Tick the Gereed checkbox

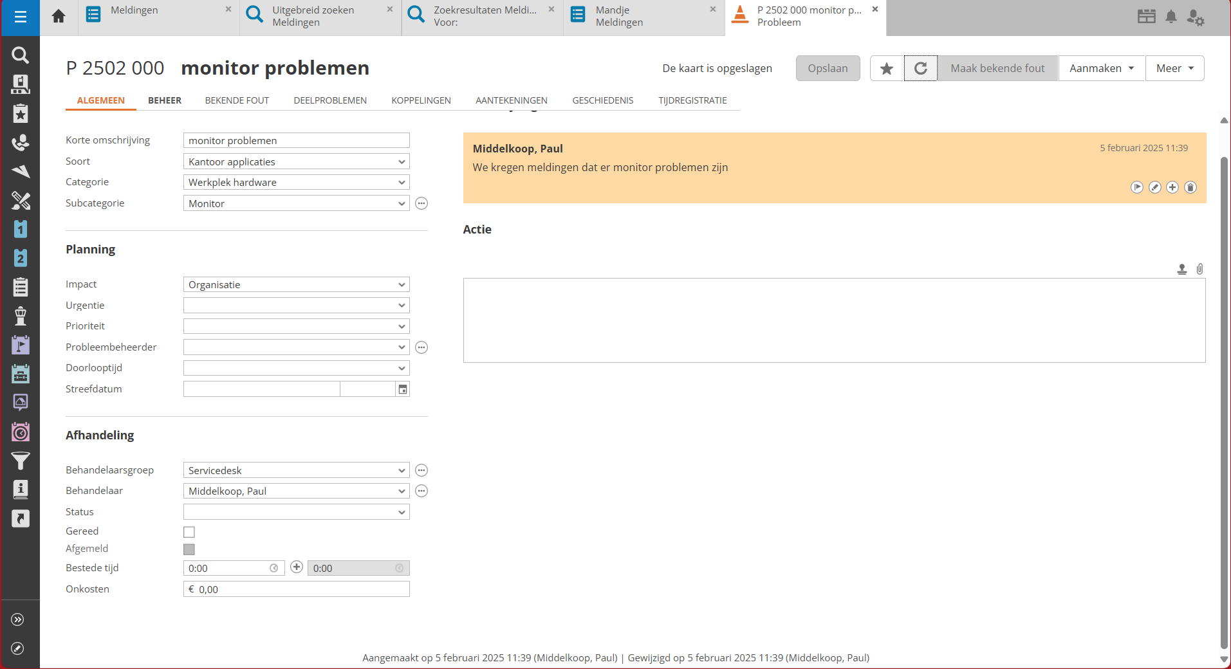(189, 532)
